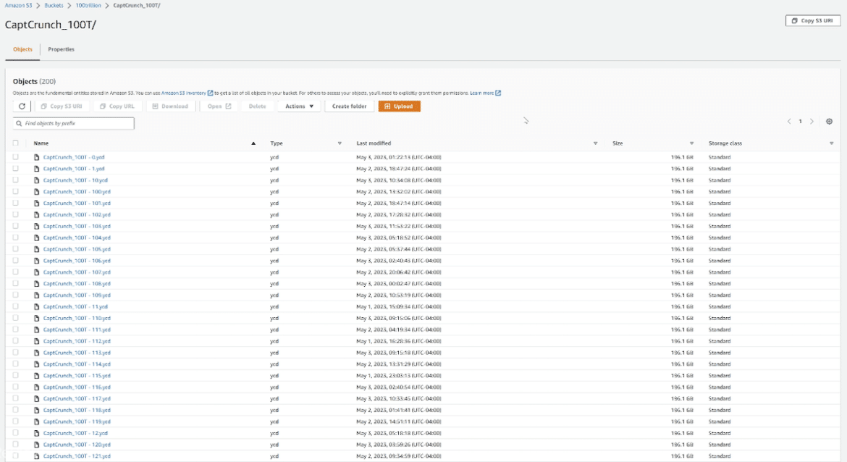
Task: Click the file icon for CaptCrunch_100T - 110.ycd
Action: (x=37, y=319)
